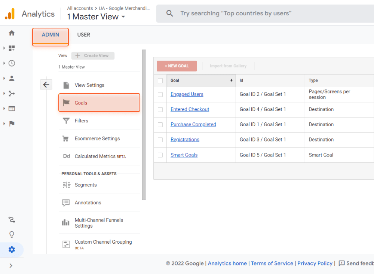Click the 'All accounts' breadcrumb text

(x=80, y=8)
